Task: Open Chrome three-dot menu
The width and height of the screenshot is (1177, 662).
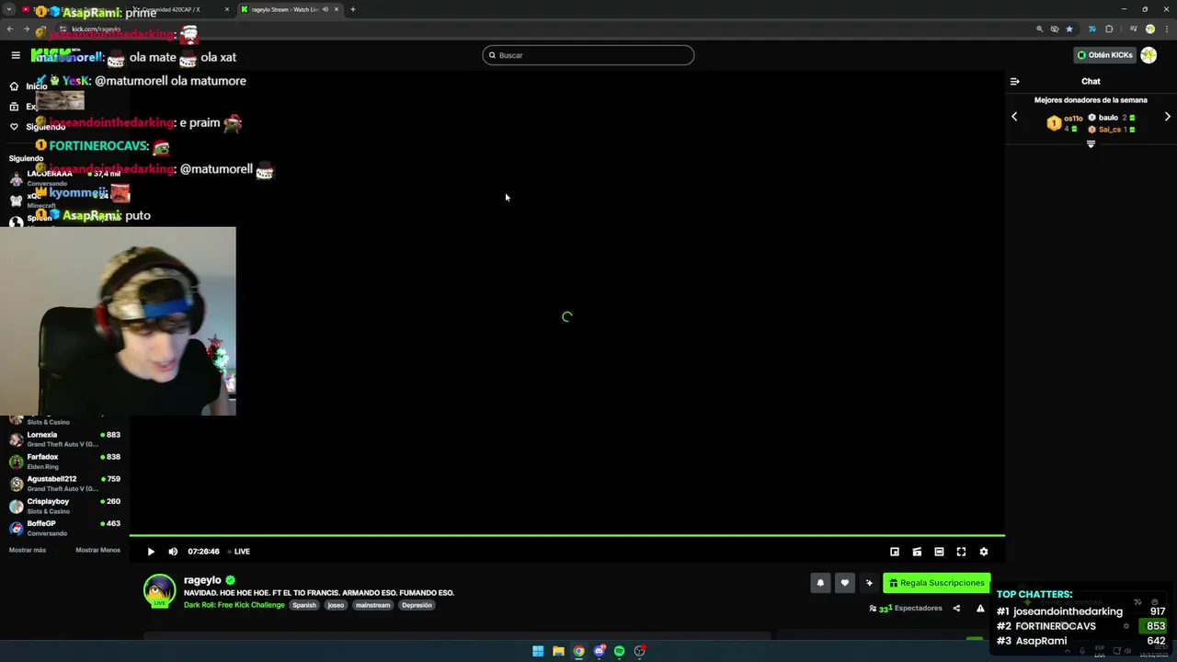Action: pos(1166,29)
